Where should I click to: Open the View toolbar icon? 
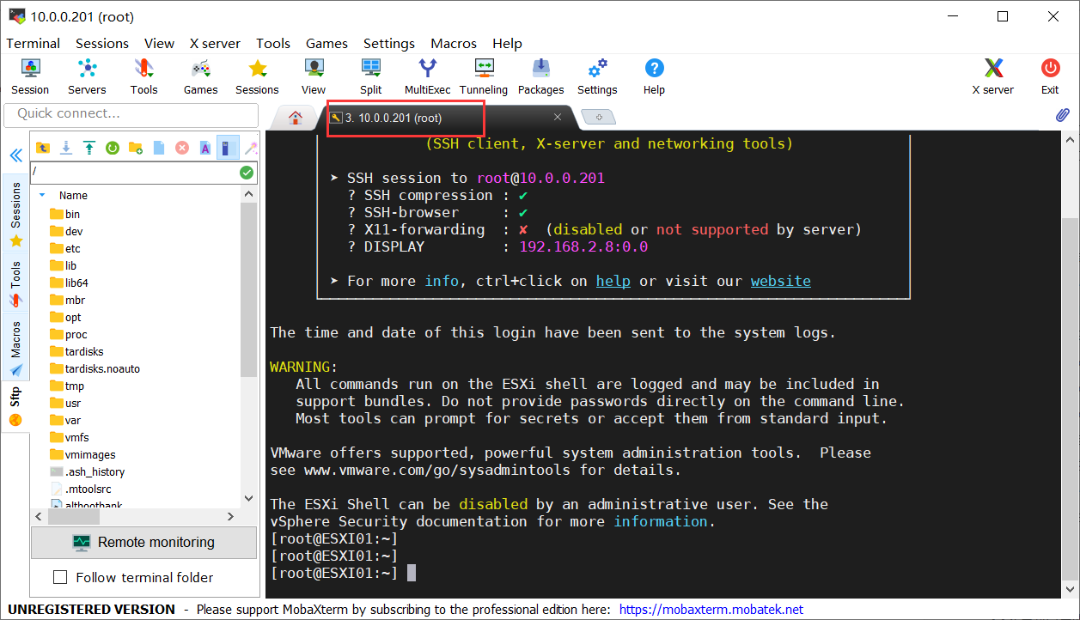pos(314,76)
